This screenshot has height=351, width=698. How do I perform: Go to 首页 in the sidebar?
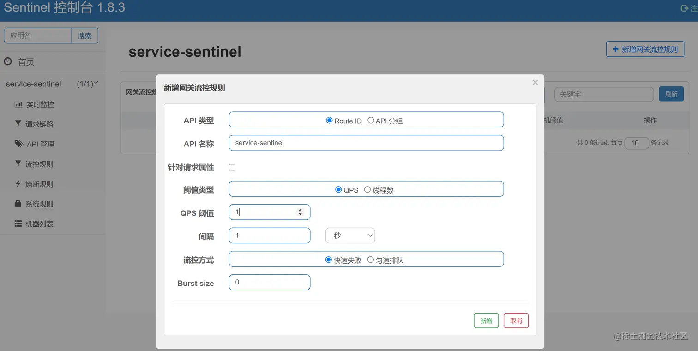pos(26,62)
